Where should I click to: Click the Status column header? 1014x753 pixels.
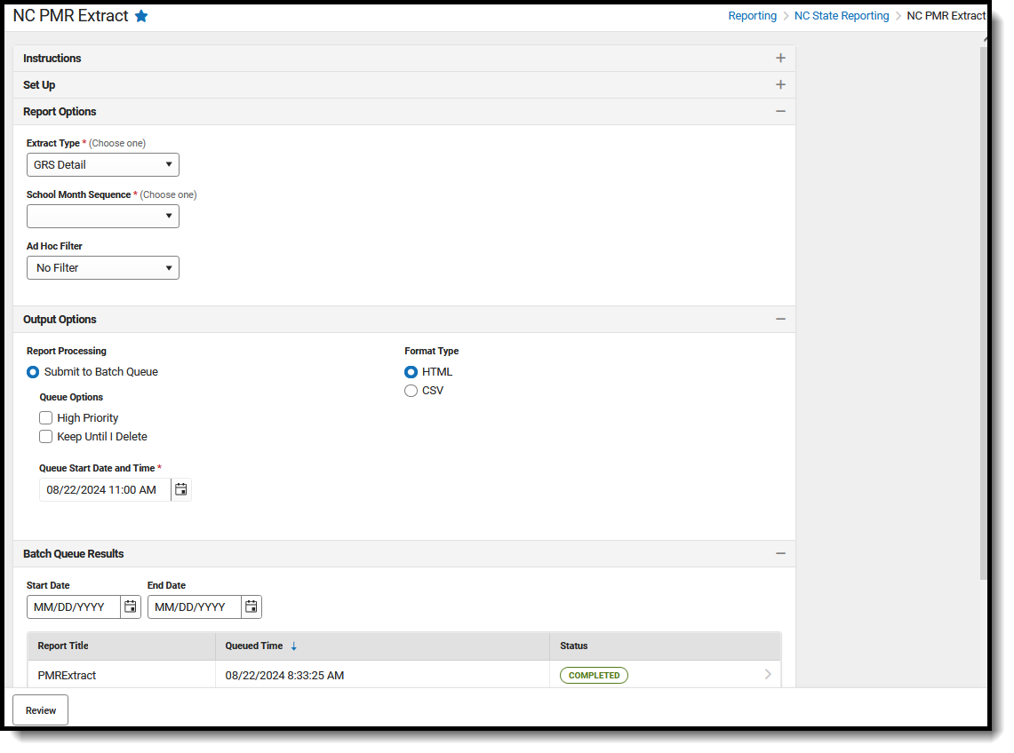(x=666, y=646)
